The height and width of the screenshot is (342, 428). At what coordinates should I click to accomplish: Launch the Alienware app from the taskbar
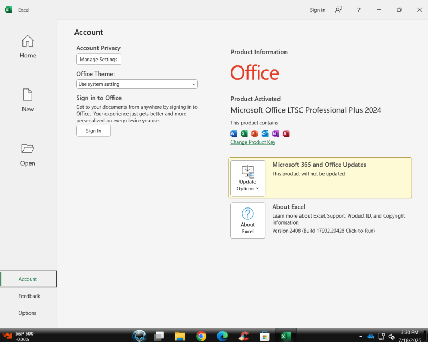(x=139, y=336)
